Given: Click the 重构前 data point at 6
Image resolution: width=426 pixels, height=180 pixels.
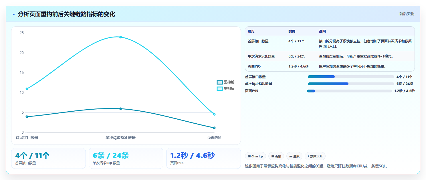Looking at the screenshot, I should coord(120,109).
